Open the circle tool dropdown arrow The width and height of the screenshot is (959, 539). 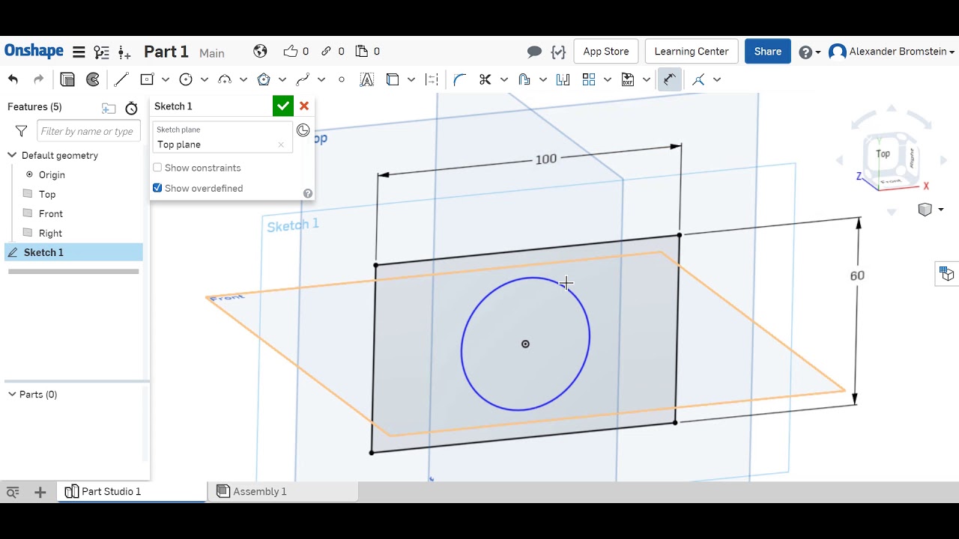(205, 79)
